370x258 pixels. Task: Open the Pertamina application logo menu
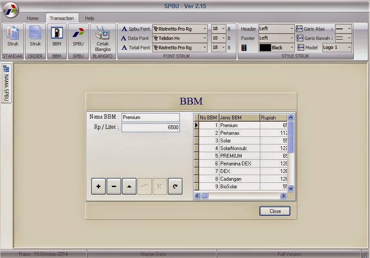[11, 10]
